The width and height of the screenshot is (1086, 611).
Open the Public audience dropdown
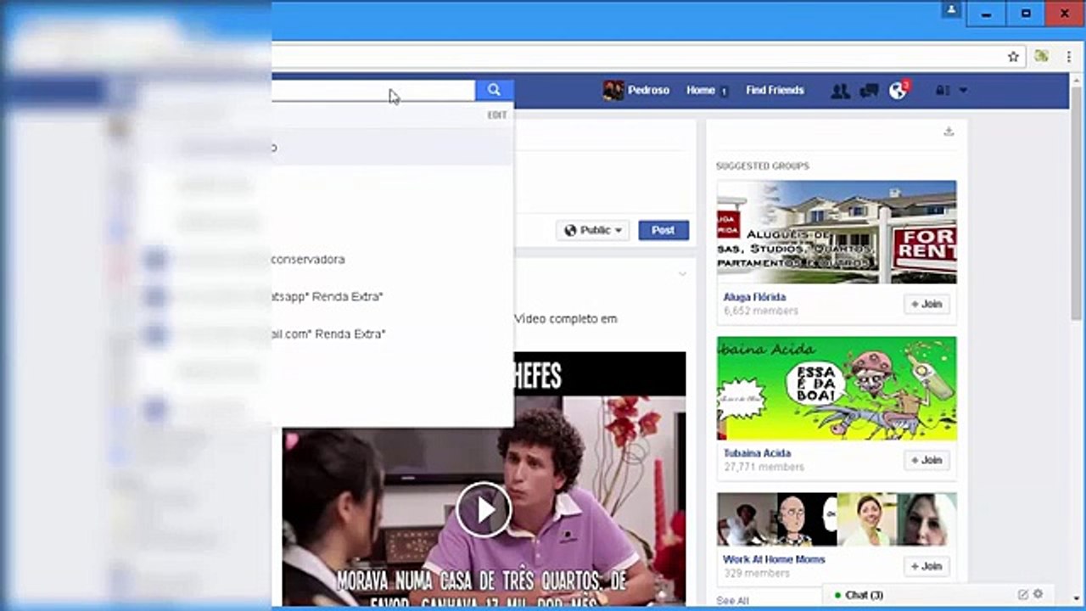coord(593,230)
